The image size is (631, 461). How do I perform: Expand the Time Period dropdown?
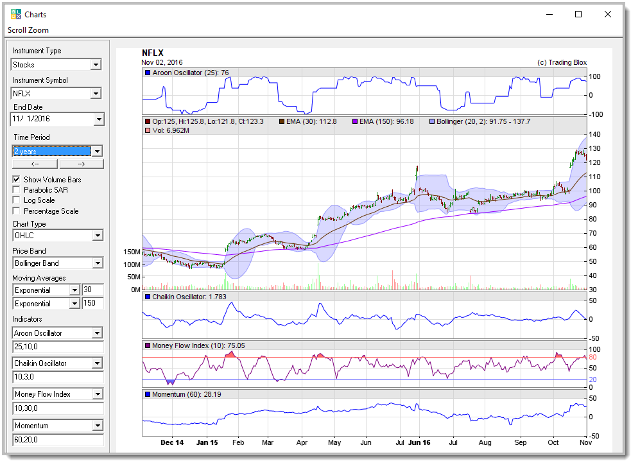pyautogui.click(x=96, y=152)
